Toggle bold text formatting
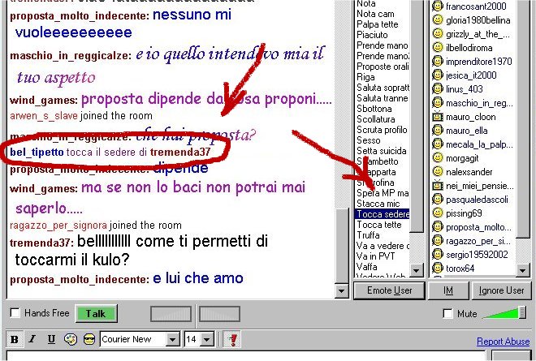This screenshot has height=361, width=536. (15, 339)
